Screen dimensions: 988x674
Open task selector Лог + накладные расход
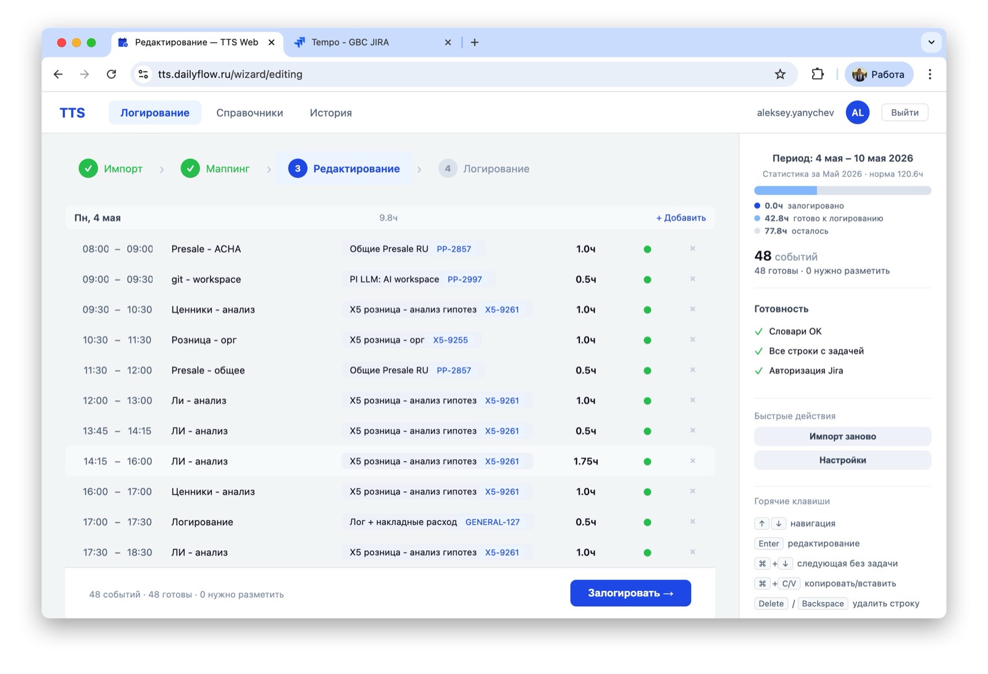[x=438, y=522]
